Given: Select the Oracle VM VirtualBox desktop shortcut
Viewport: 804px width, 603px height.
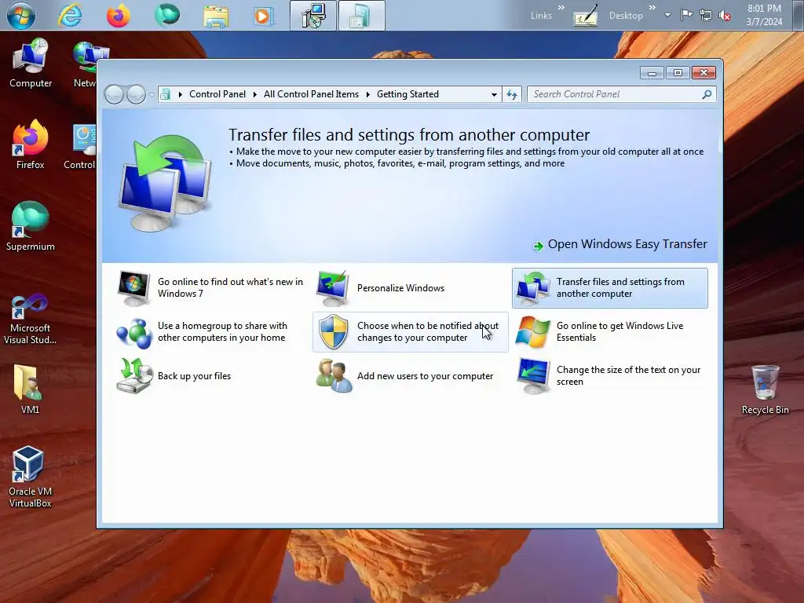Looking at the screenshot, I should pyautogui.click(x=31, y=477).
